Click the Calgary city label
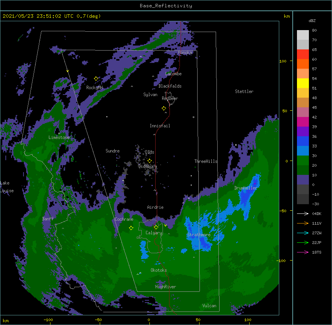332x325 pixels. 154,233
